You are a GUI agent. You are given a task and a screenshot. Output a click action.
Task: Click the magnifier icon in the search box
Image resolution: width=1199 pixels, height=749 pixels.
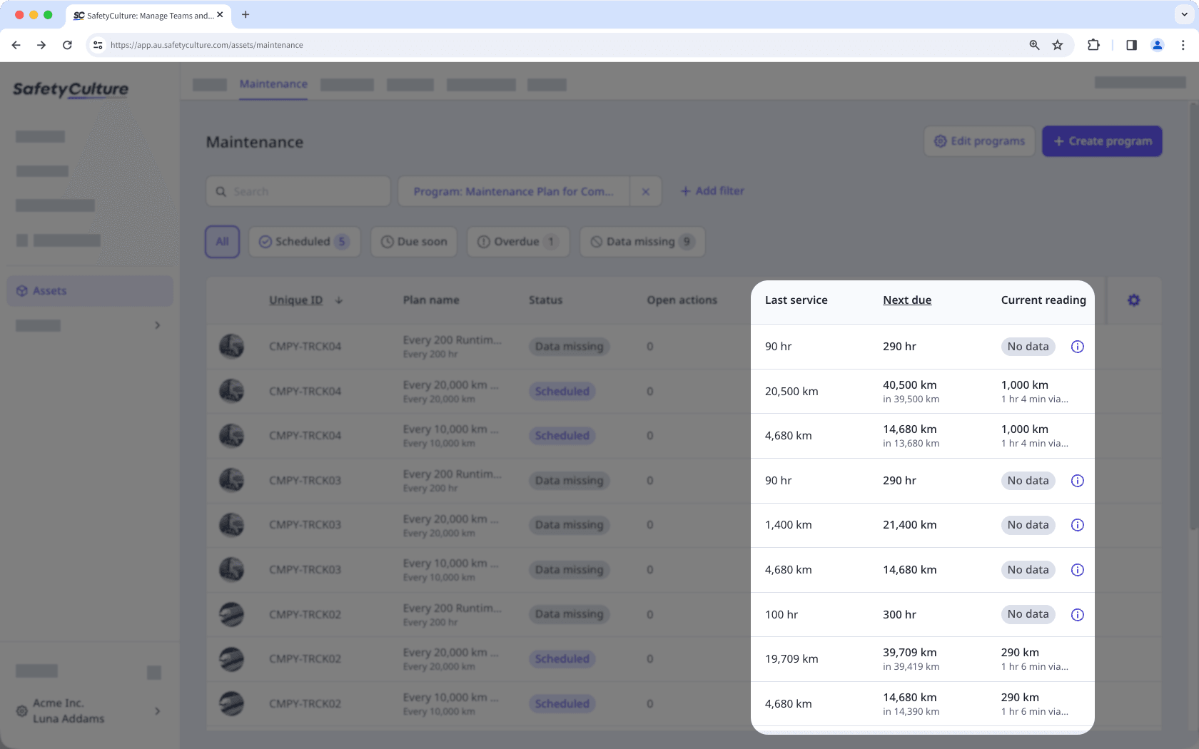(x=221, y=191)
